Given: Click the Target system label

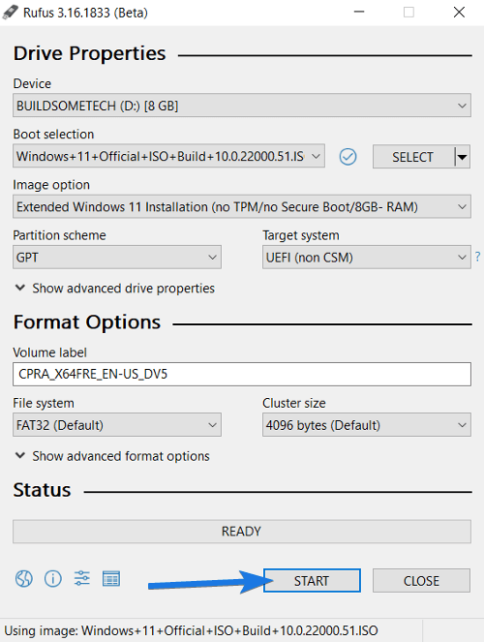Looking at the screenshot, I should click(x=301, y=235).
